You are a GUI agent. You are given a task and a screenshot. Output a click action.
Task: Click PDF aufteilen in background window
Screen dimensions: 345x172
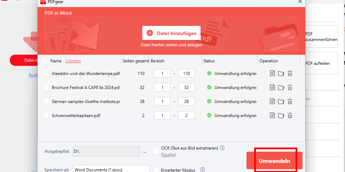pos(321,63)
